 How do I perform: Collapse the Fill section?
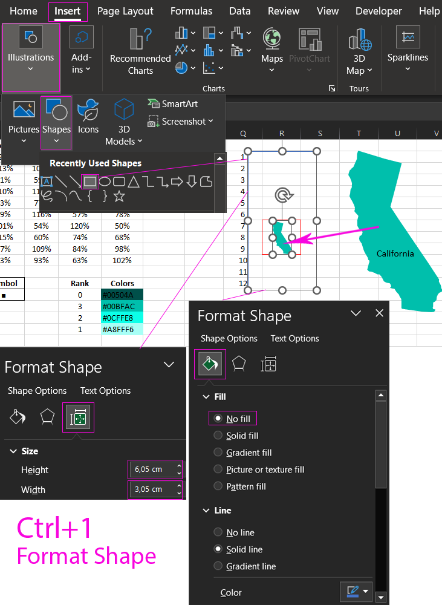tap(206, 397)
